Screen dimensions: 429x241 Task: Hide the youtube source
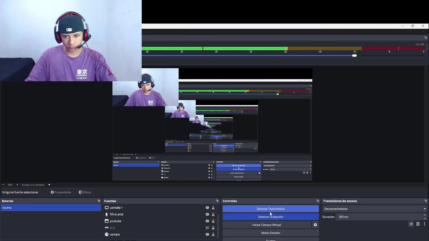click(207, 221)
